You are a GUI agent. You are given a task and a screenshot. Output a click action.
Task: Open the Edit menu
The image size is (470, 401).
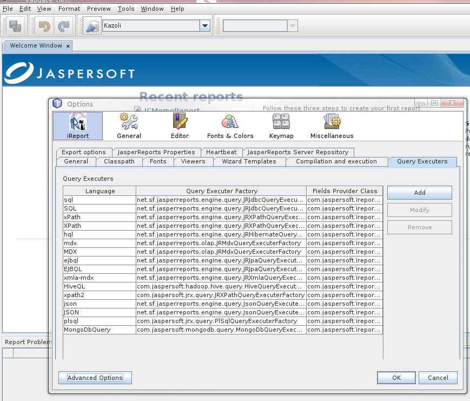tap(25, 9)
